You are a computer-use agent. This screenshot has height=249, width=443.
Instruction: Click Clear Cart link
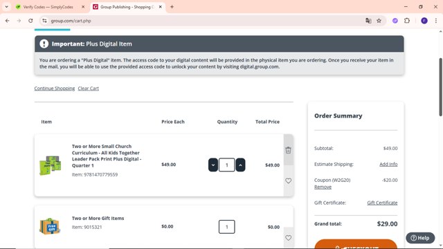pos(89,89)
